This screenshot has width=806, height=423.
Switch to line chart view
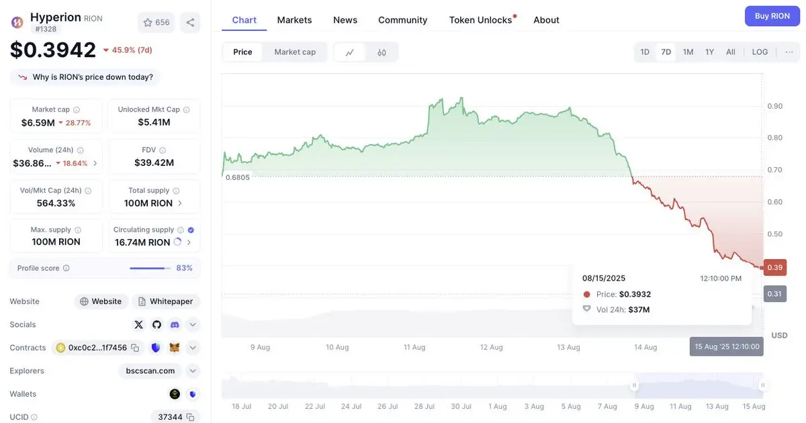click(350, 52)
